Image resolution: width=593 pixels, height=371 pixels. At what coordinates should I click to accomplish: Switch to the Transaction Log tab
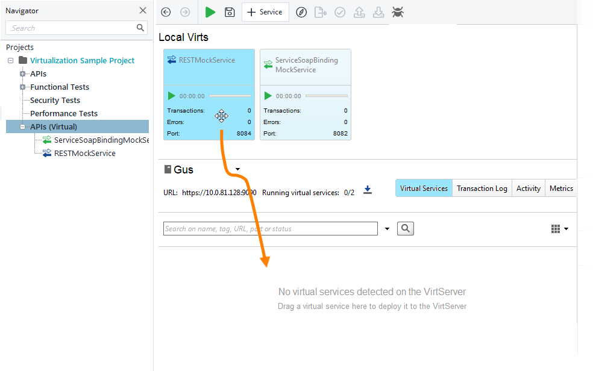tap(482, 188)
